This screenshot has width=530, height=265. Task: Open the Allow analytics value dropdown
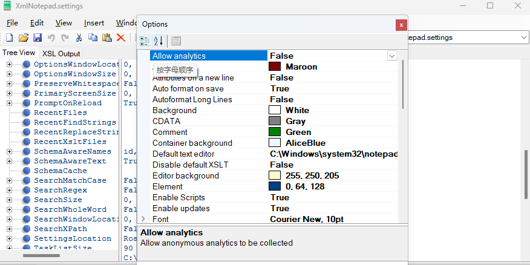[x=392, y=56]
